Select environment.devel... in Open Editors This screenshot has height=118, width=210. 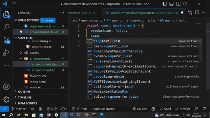[40, 32]
